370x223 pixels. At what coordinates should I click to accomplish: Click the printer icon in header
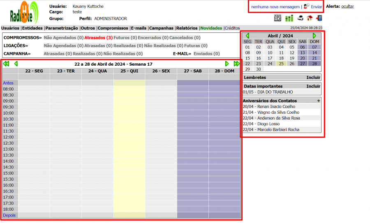300,18
